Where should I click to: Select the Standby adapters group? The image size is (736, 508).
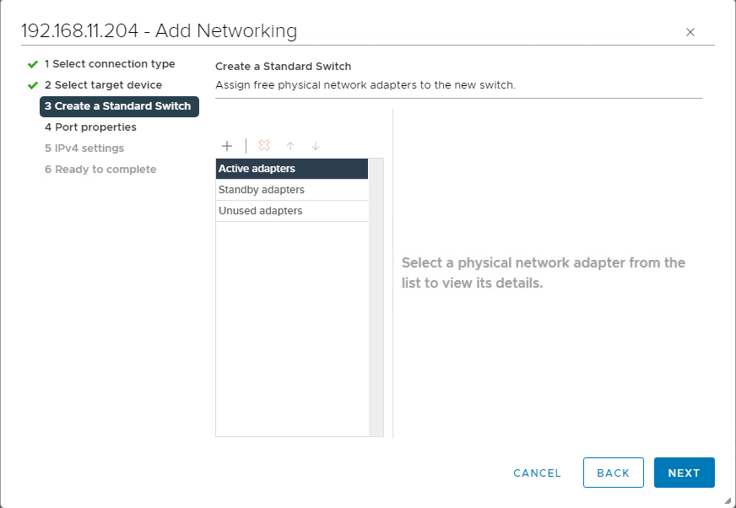pyautogui.click(x=291, y=190)
